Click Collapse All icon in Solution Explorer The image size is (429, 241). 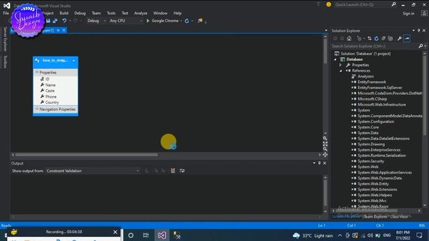pyautogui.click(x=383, y=39)
